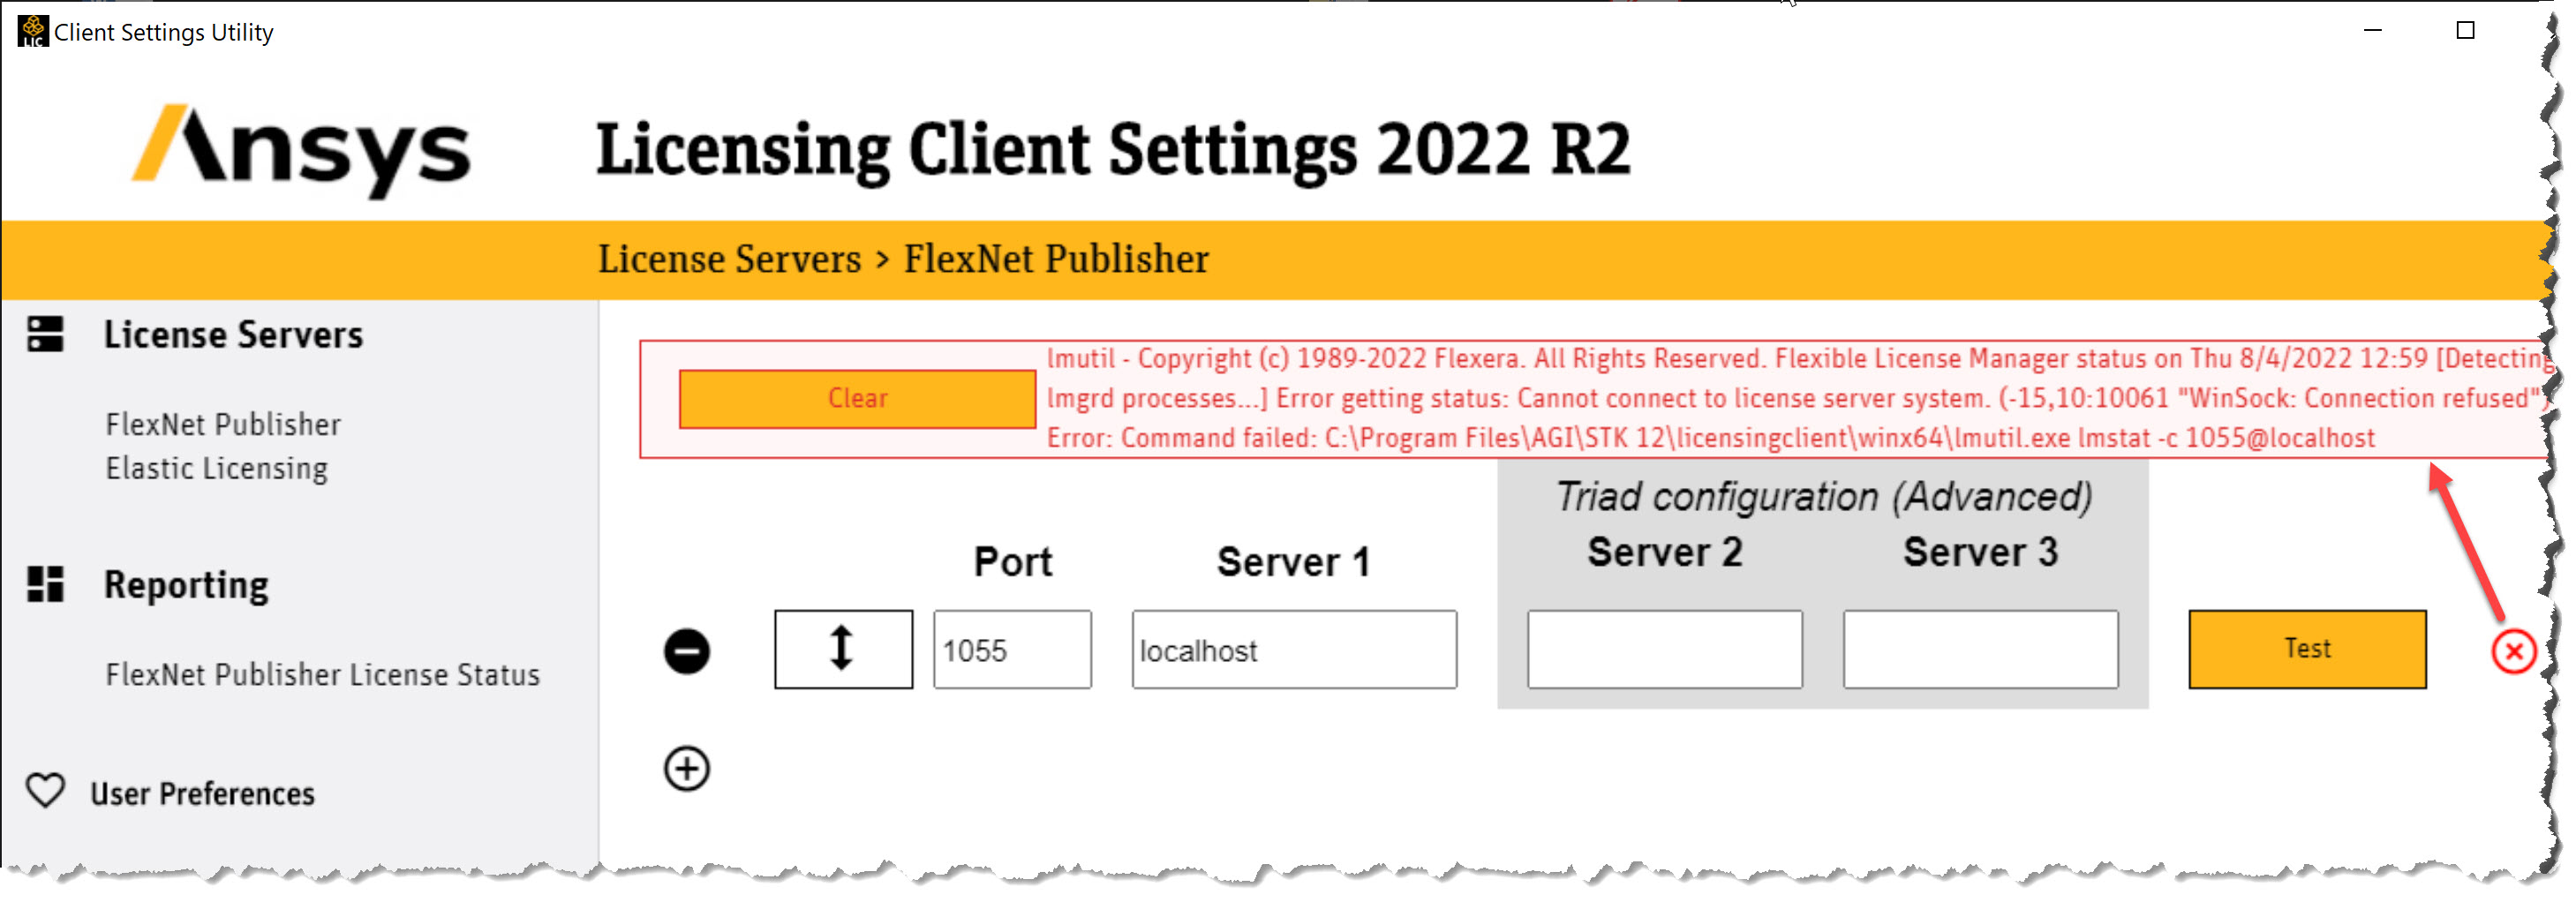Click the empty Server 2 field
Screen dimensions: 2576x902
(x=1664, y=650)
